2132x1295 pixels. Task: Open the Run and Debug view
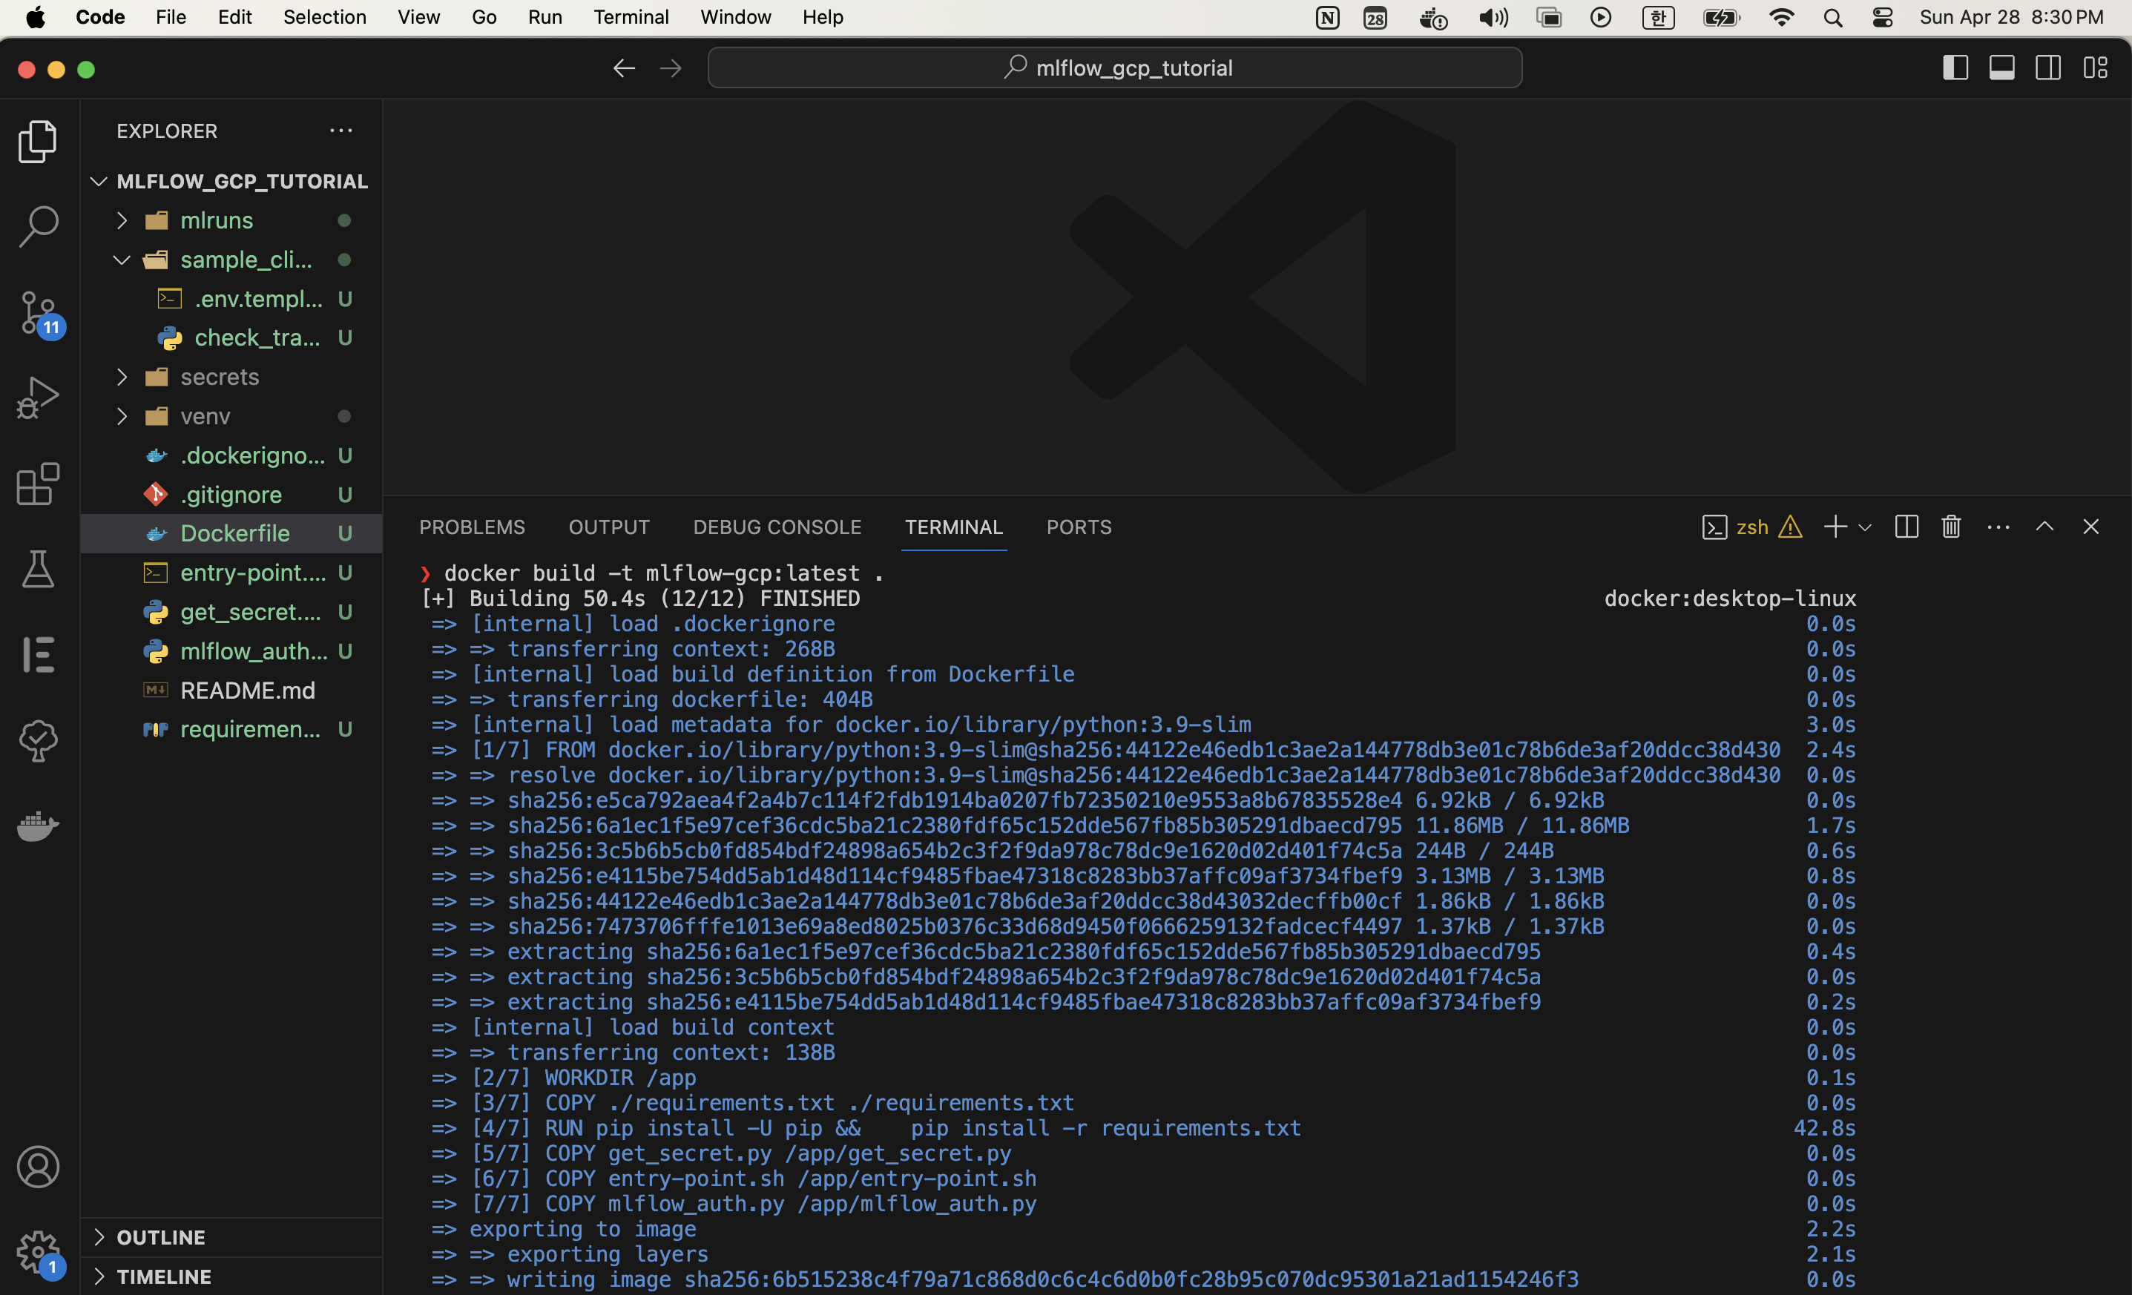coord(38,398)
